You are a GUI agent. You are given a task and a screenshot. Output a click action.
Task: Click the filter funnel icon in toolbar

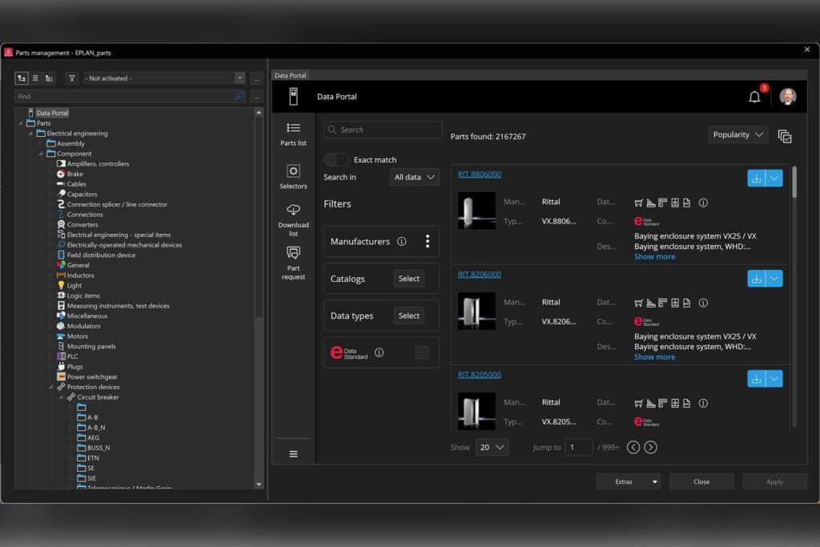[72, 78]
